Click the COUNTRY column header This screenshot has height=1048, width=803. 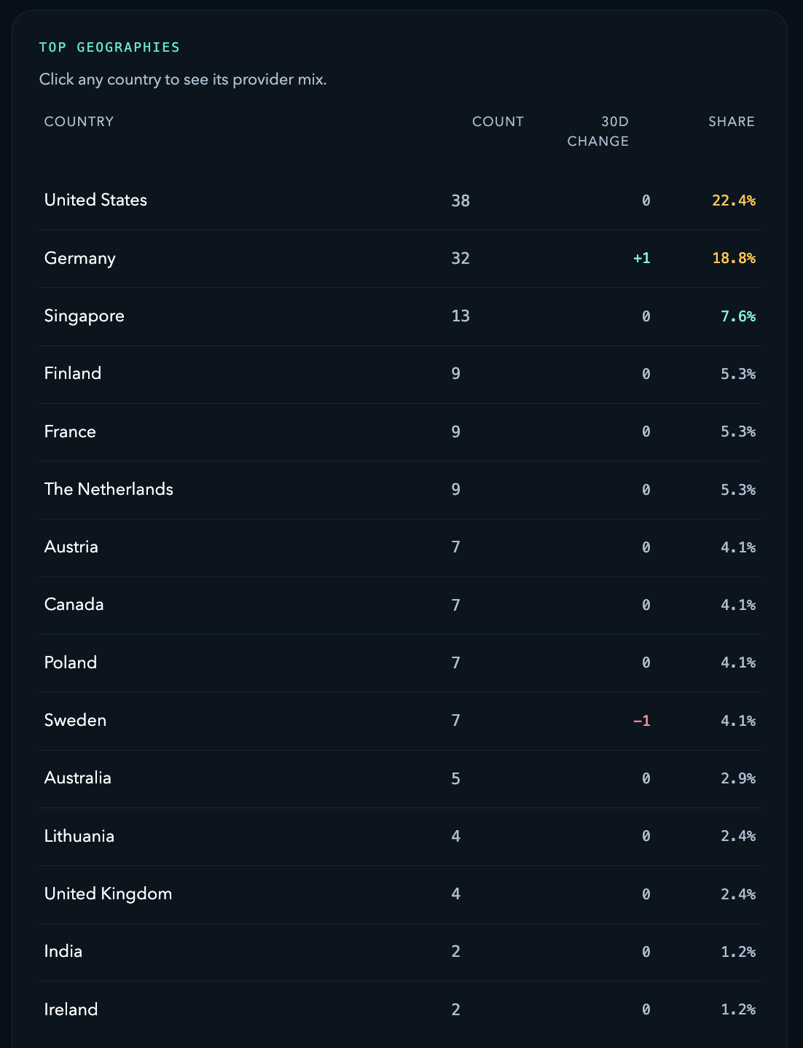pyautogui.click(x=79, y=122)
